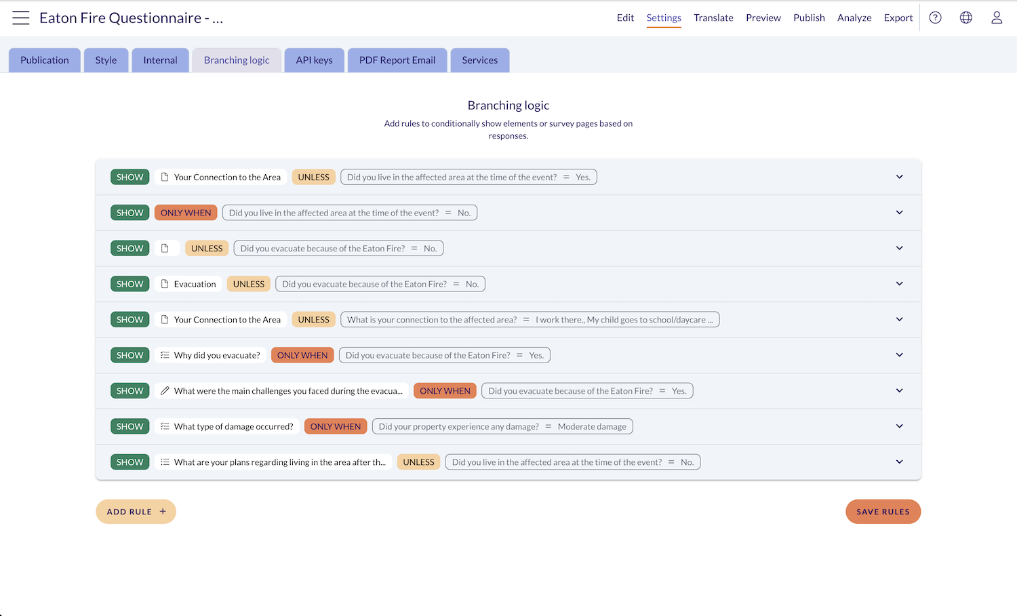Click list icon beside What type of damage occurred

tap(165, 426)
